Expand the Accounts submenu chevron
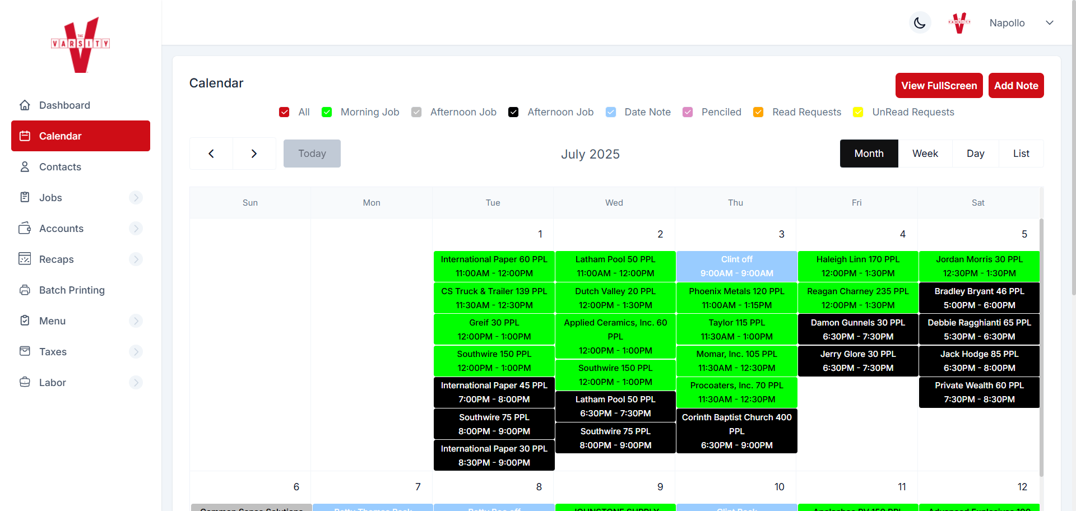Viewport: 1076px width, 511px height. click(x=136, y=229)
